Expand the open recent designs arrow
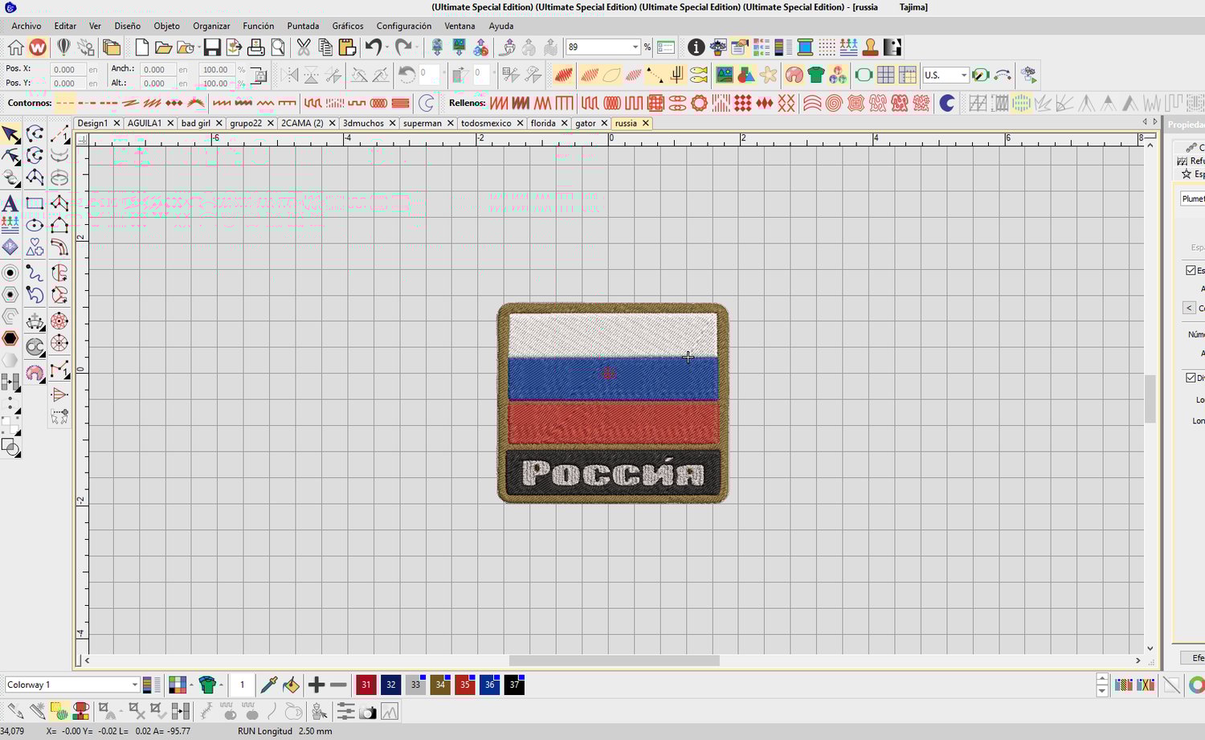The height and width of the screenshot is (740, 1205). click(198, 47)
